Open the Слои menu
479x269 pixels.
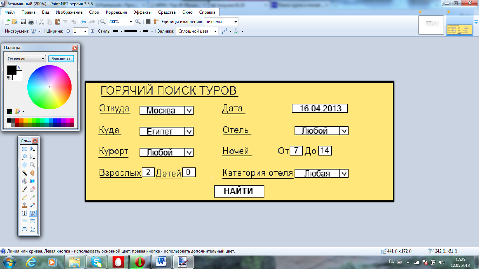[94, 12]
